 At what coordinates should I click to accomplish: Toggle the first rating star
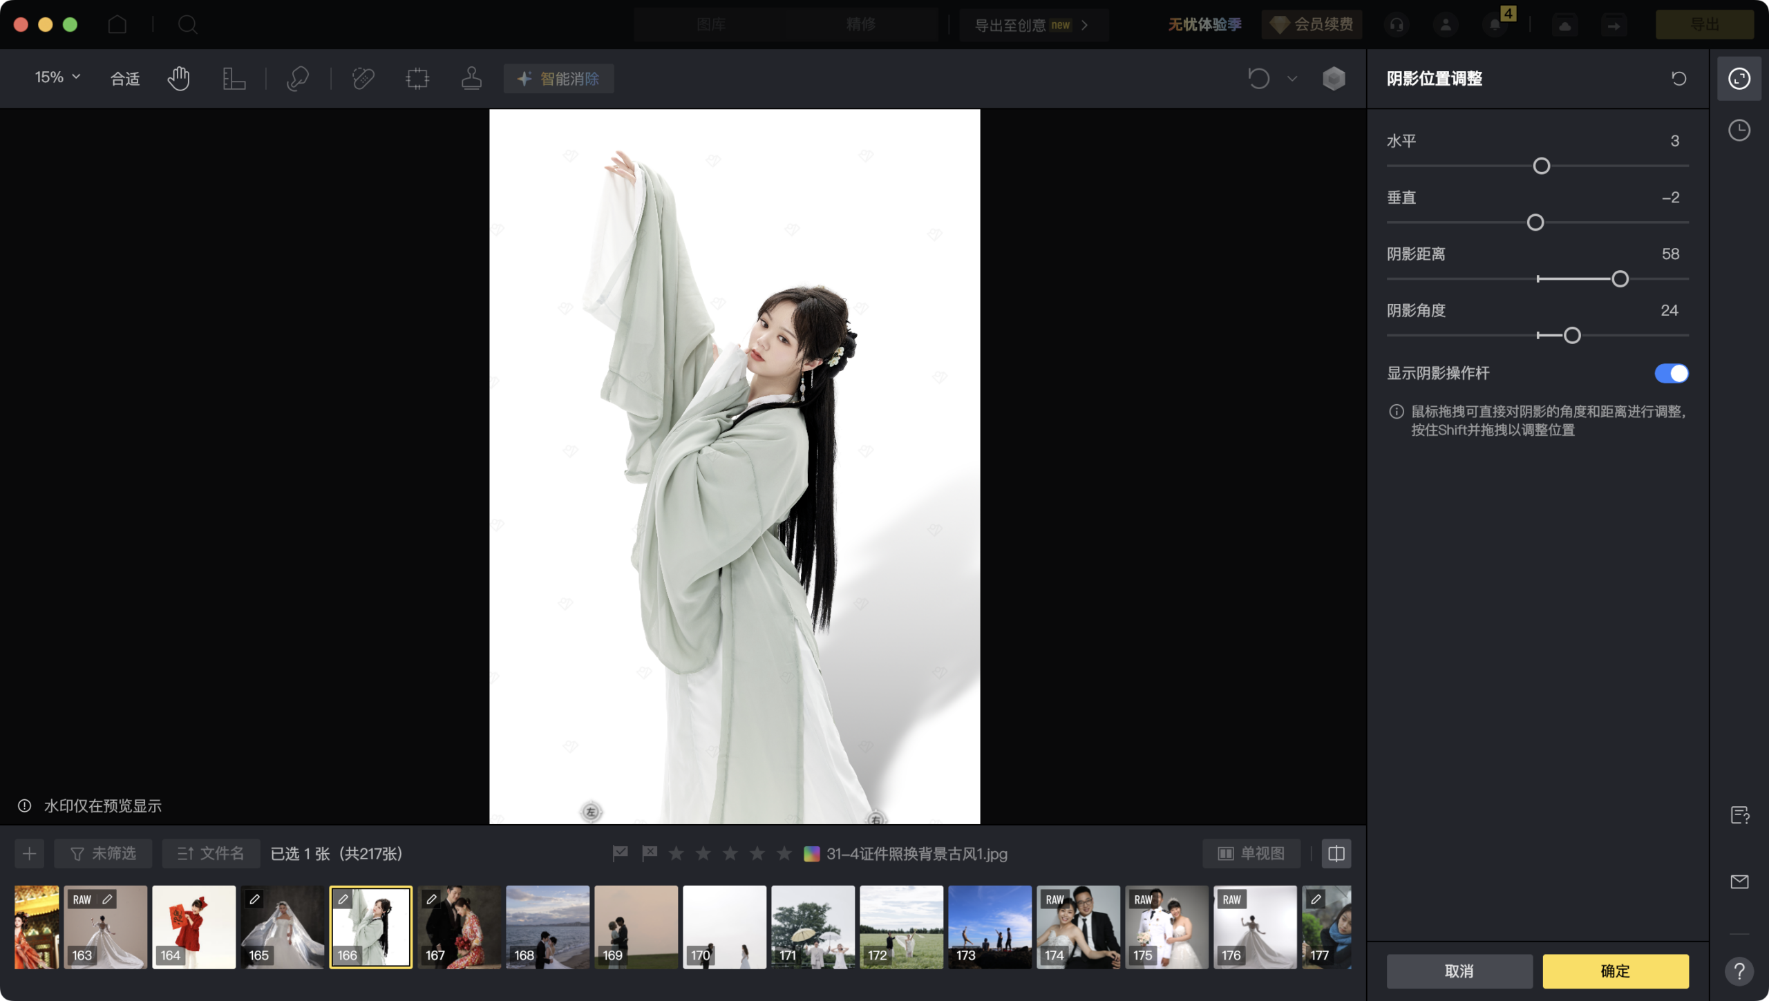tap(677, 854)
